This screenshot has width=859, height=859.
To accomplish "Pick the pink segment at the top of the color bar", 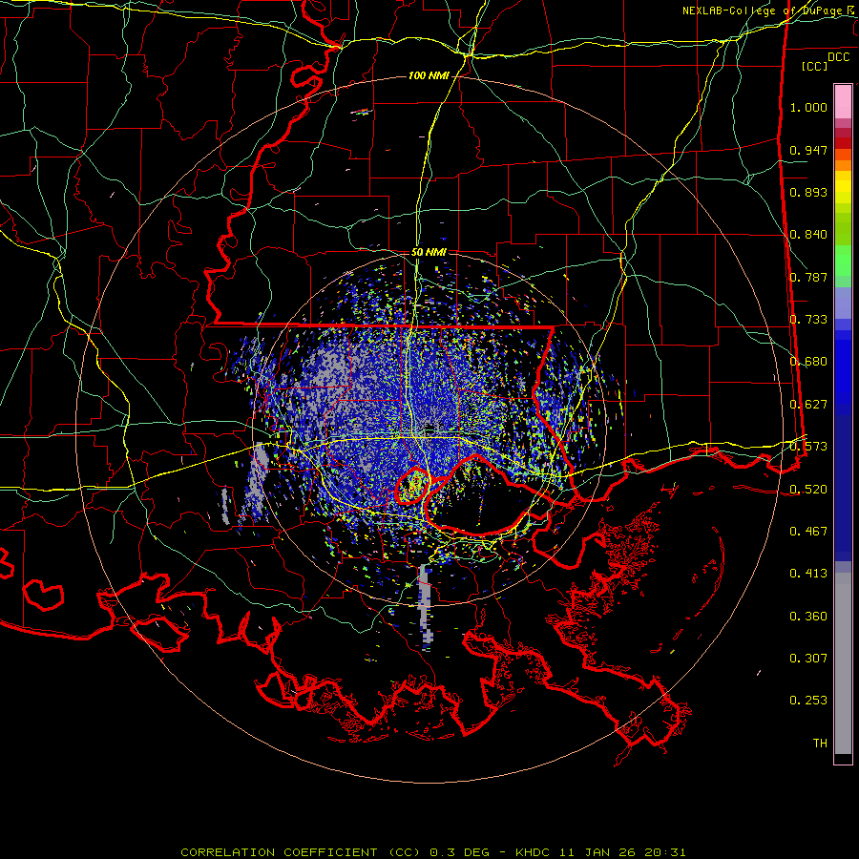I will [x=843, y=101].
